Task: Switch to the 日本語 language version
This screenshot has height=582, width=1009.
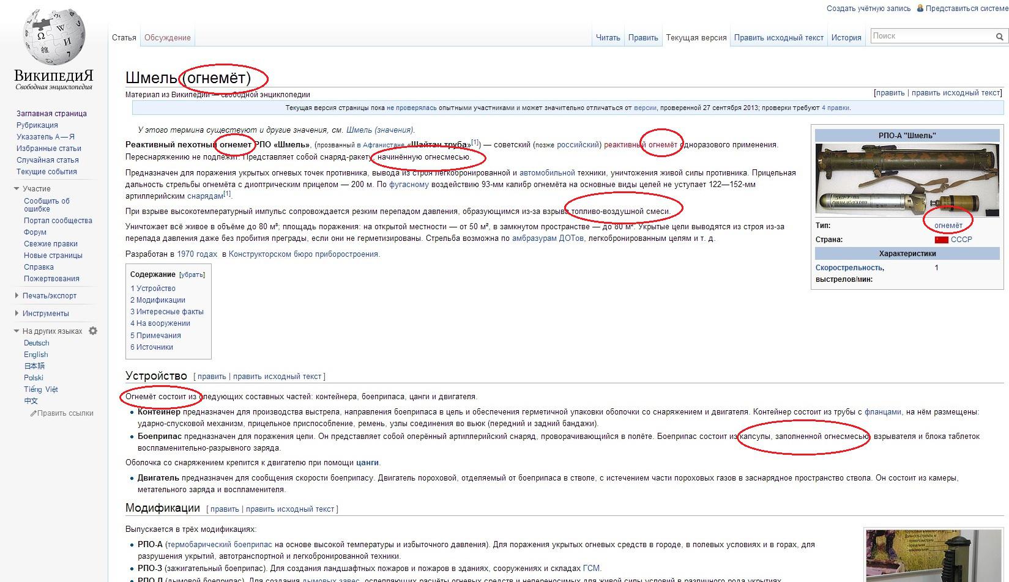Action: click(34, 366)
